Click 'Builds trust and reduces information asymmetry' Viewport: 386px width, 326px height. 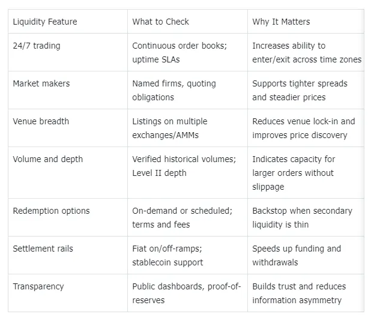click(x=299, y=293)
